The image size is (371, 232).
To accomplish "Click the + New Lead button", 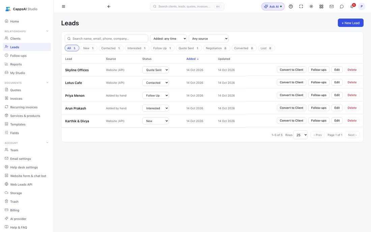I will point(351,23).
